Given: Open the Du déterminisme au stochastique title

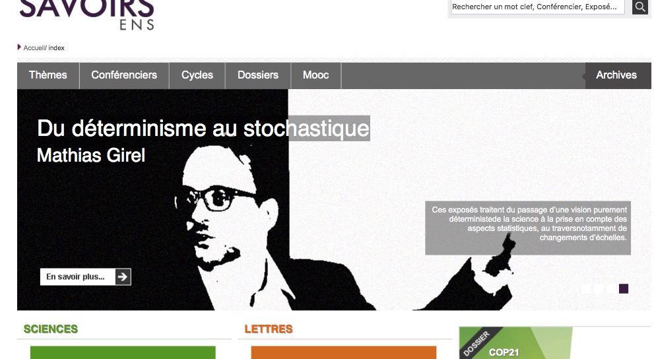Looking at the screenshot, I should [203, 128].
